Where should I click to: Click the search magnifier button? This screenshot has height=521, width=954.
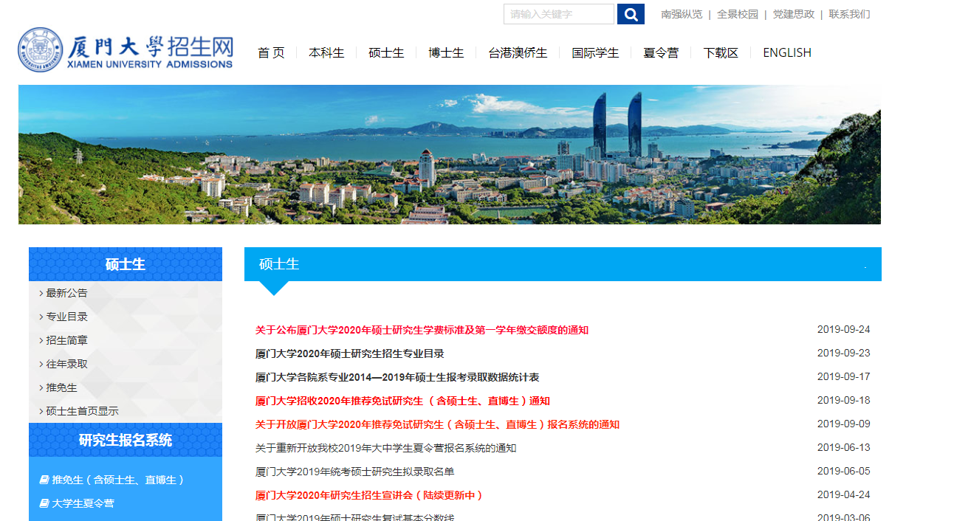click(631, 14)
